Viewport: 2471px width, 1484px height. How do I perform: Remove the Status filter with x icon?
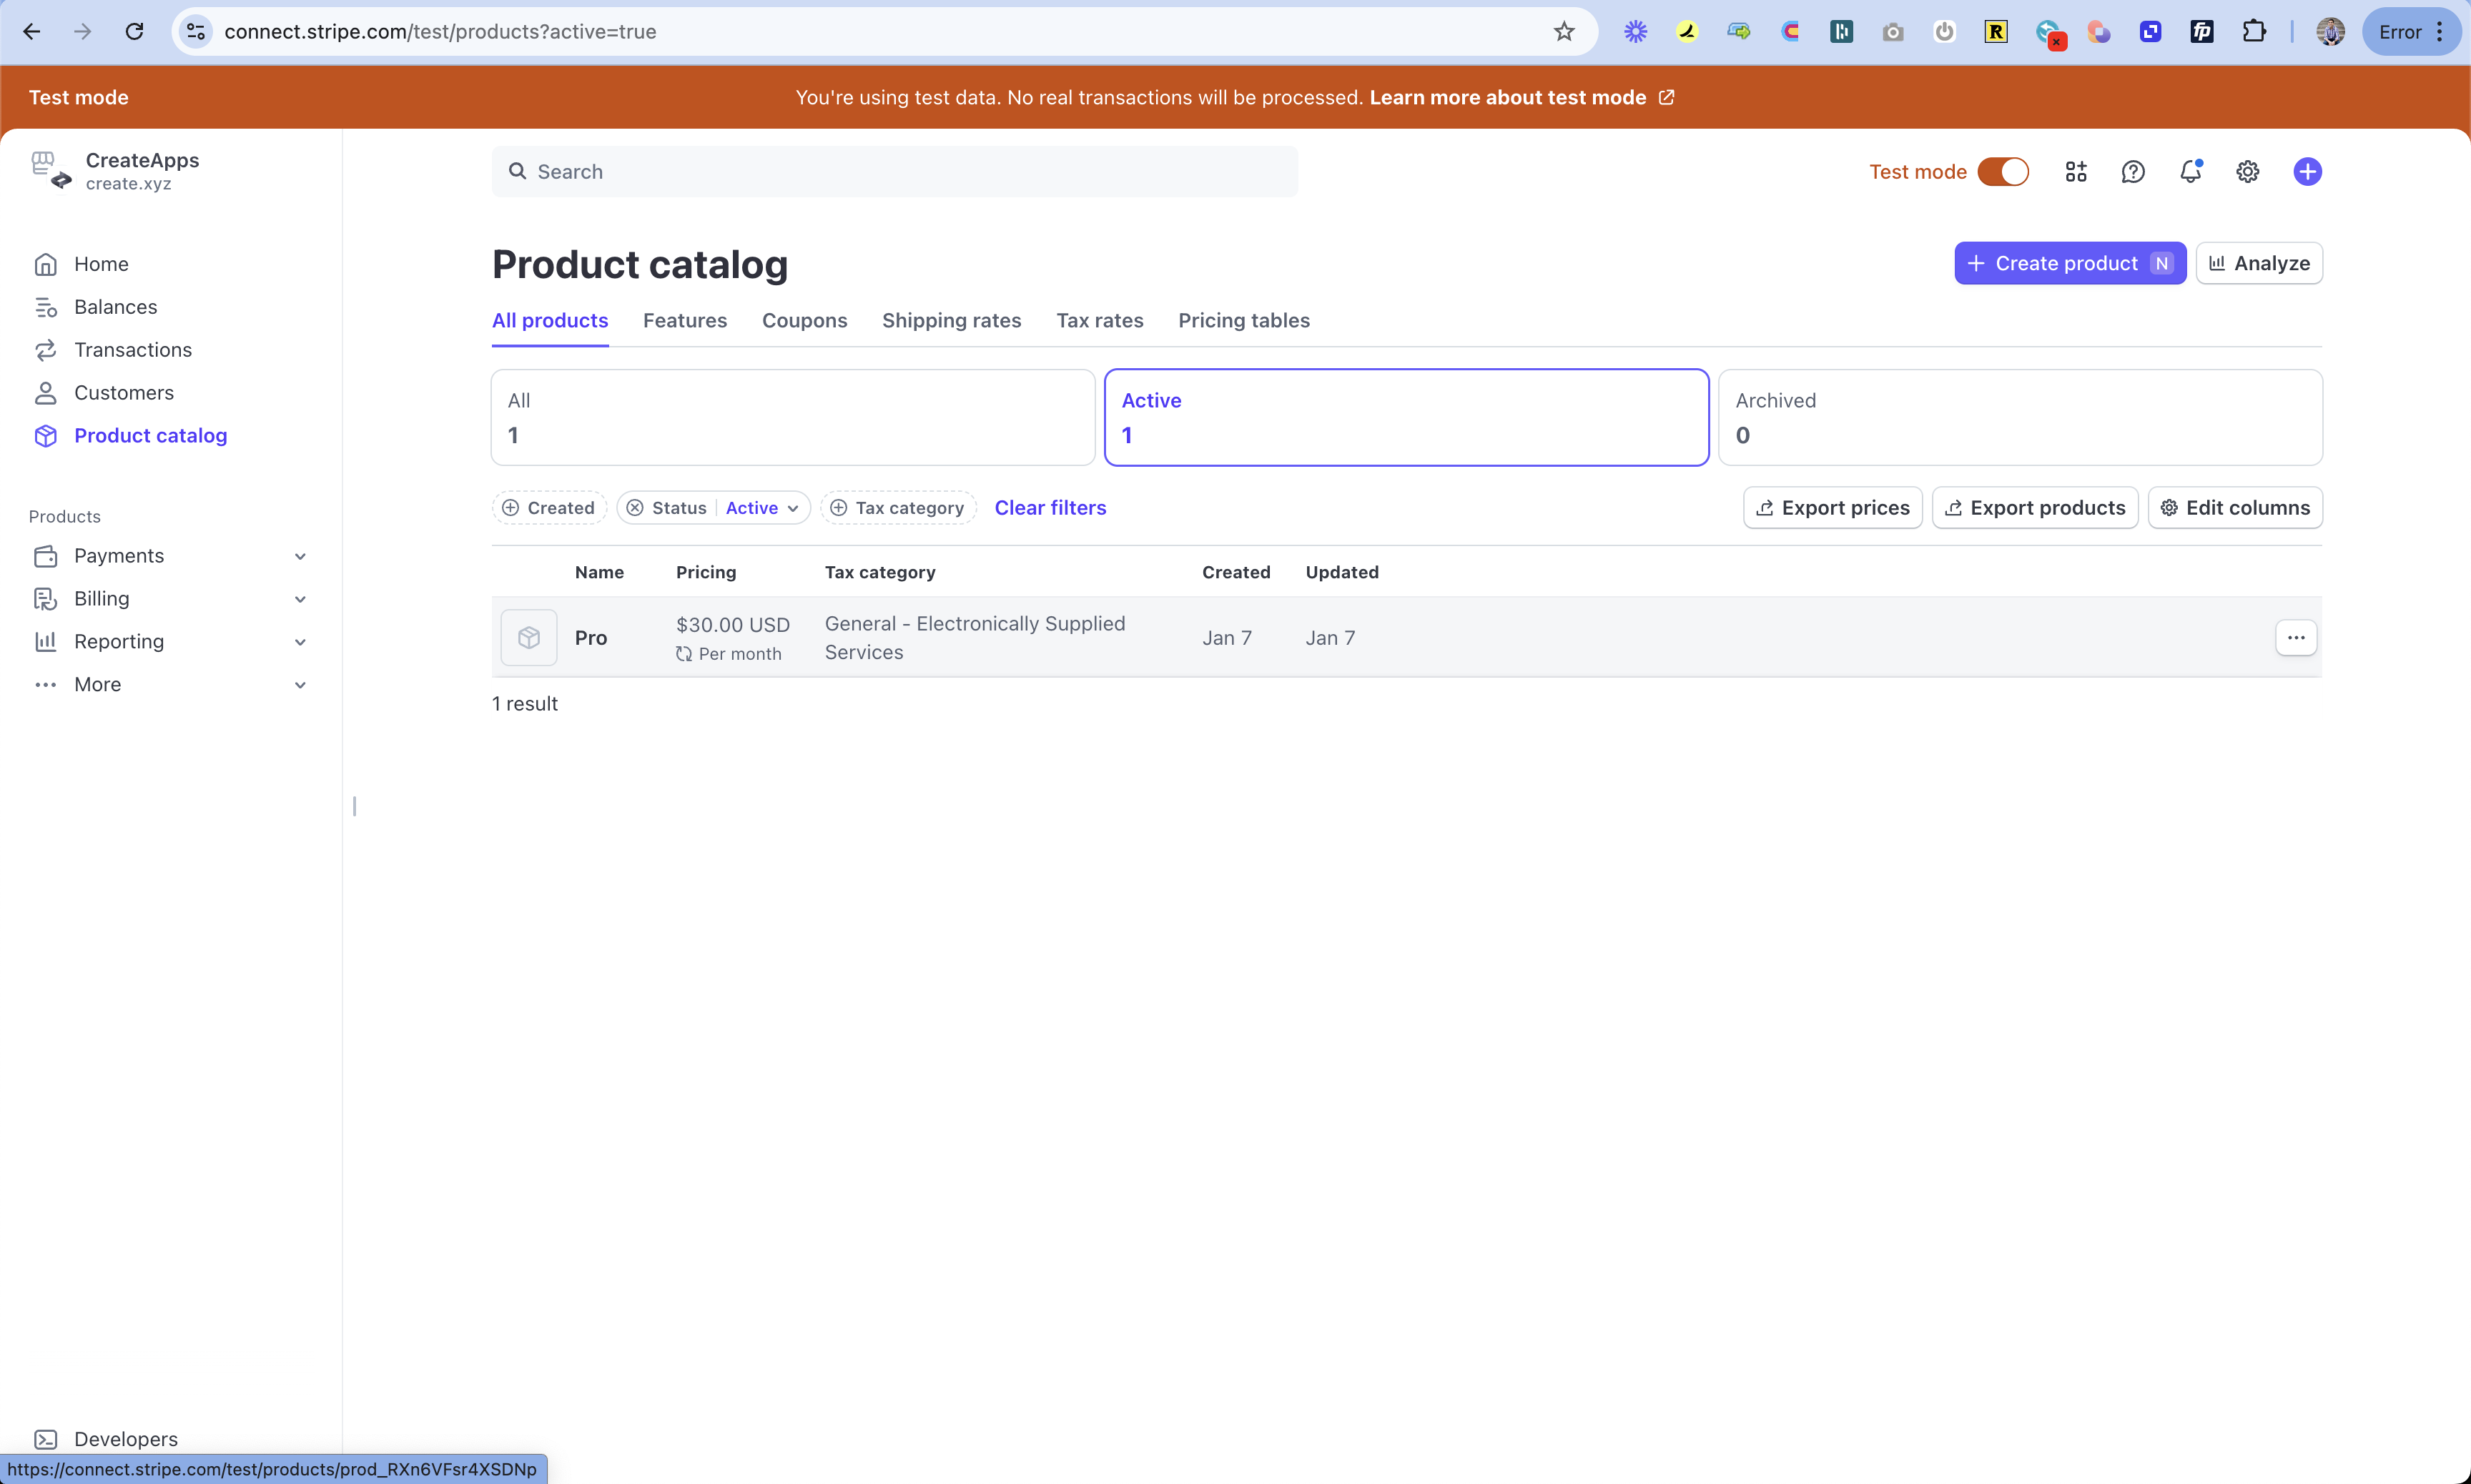click(635, 508)
